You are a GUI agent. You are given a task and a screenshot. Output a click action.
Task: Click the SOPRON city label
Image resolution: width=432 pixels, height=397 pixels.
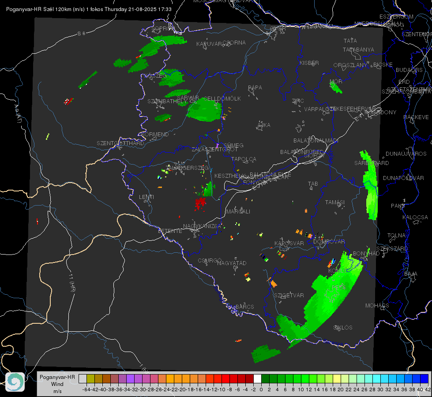(163, 28)
